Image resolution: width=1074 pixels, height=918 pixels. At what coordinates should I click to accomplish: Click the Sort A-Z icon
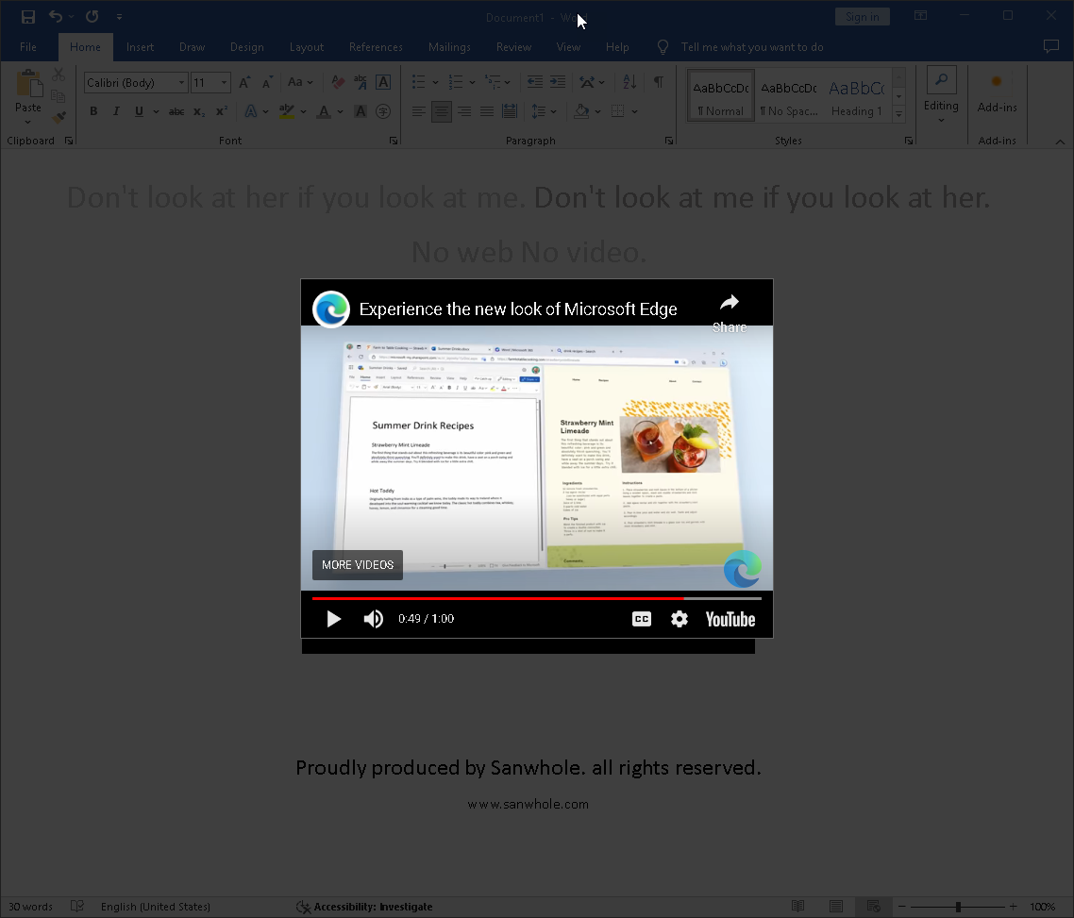[629, 82]
